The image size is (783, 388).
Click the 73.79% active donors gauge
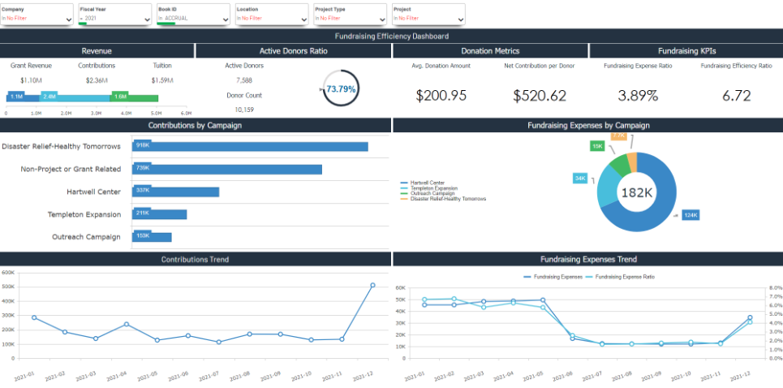pyautogui.click(x=341, y=88)
